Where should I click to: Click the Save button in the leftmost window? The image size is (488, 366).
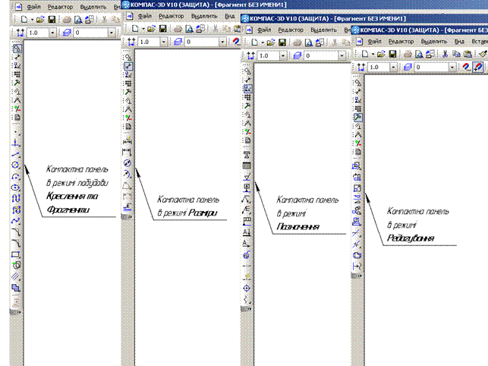[52, 19]
